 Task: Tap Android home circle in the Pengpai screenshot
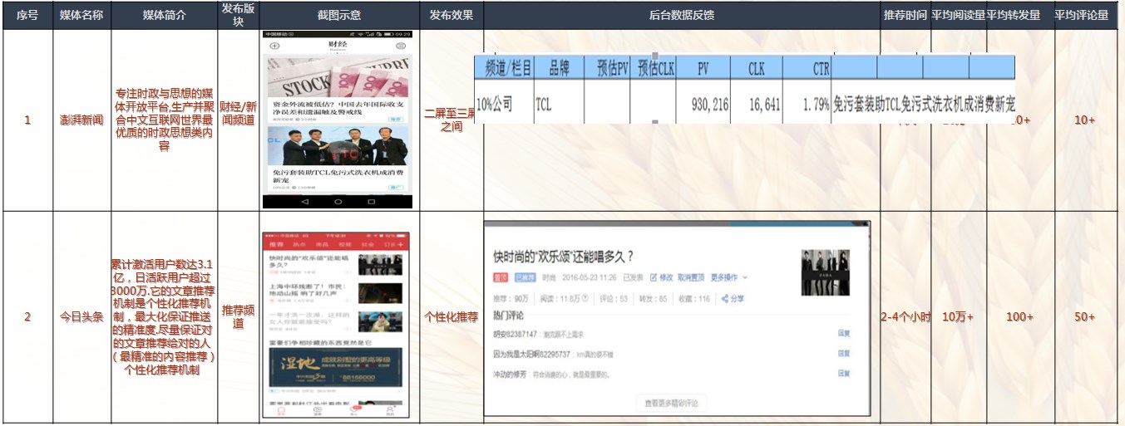pyautogui.click(x=338, y=202)
